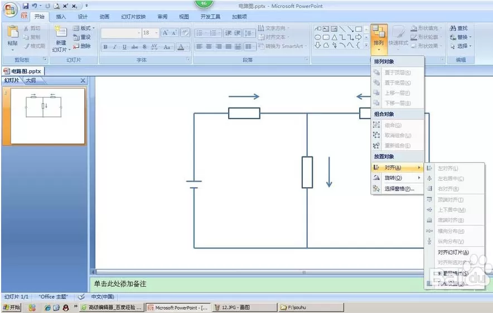Viewport: 493px width, 313px height.
Task: Open Rotate (旋转) submenu item
Action: (x=398, y=178)
